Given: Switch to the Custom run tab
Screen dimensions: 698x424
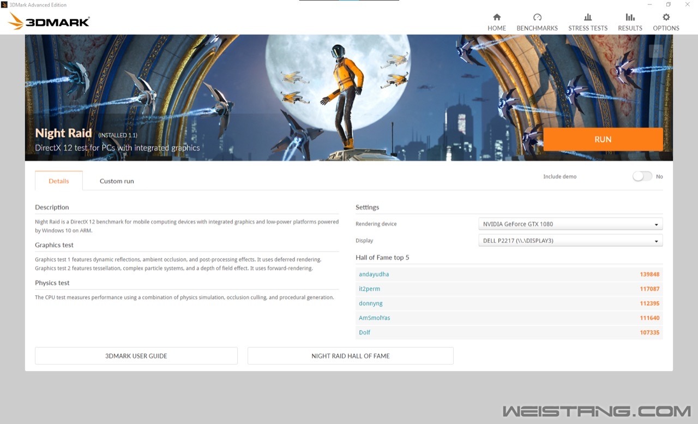Looking at the screenshot, I should point(117,181).
